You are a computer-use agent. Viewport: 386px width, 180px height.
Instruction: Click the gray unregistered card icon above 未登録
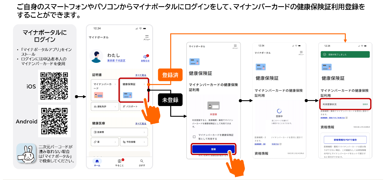click(x=213, y=106)
